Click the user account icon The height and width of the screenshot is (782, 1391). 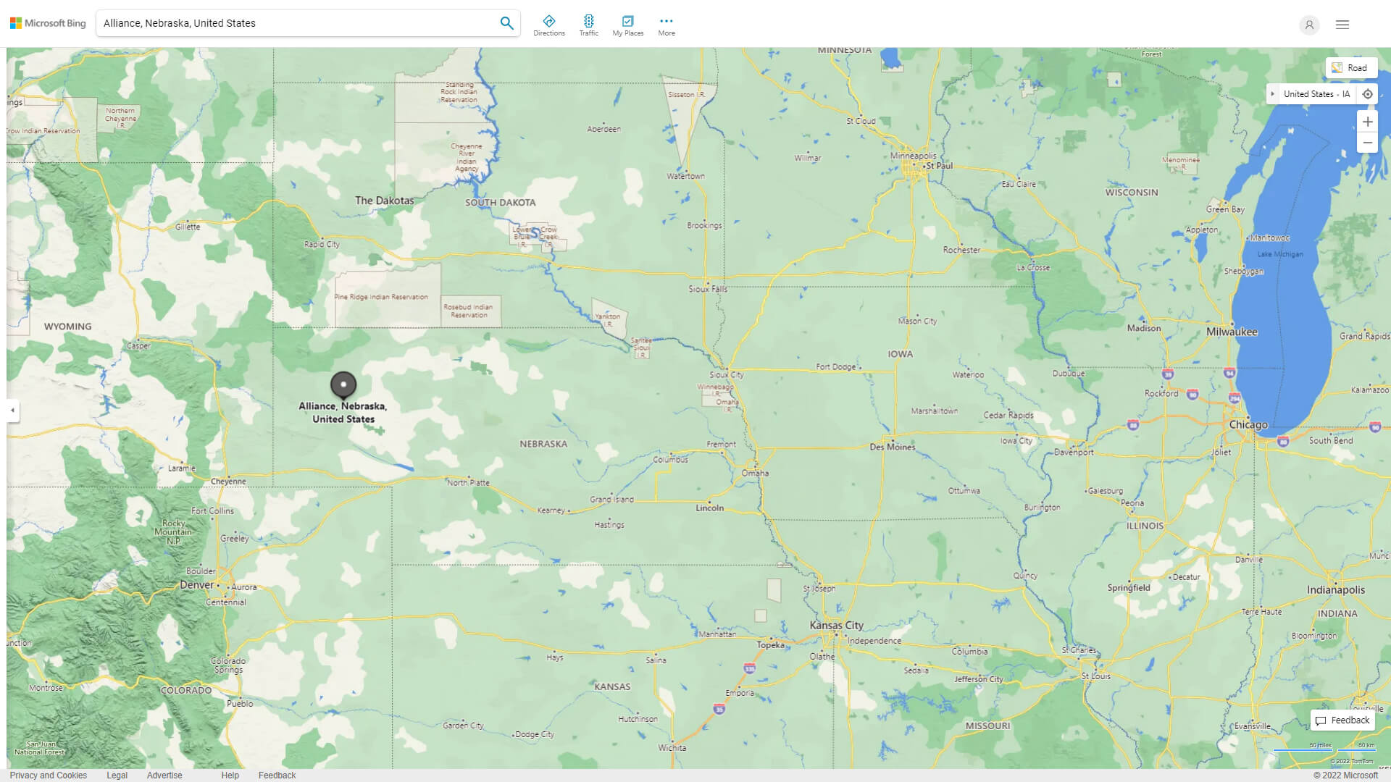pyautogui.click(x=1308, y=25)
